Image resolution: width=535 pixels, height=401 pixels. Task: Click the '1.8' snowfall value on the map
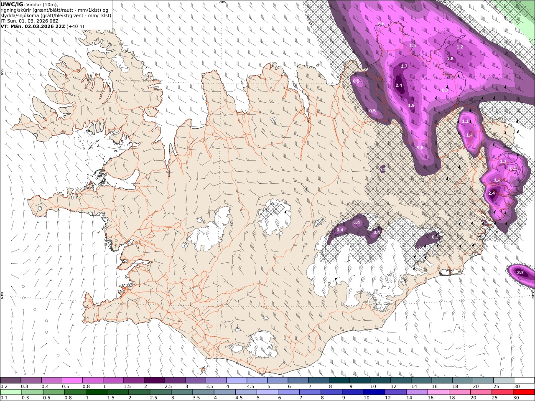tap(450, 59)
